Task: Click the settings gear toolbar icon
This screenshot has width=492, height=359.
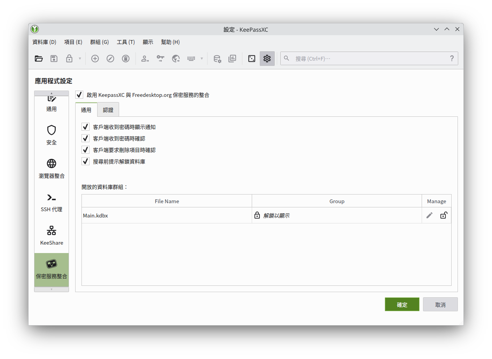Action: pyautogui.click(x=267, y=59)
